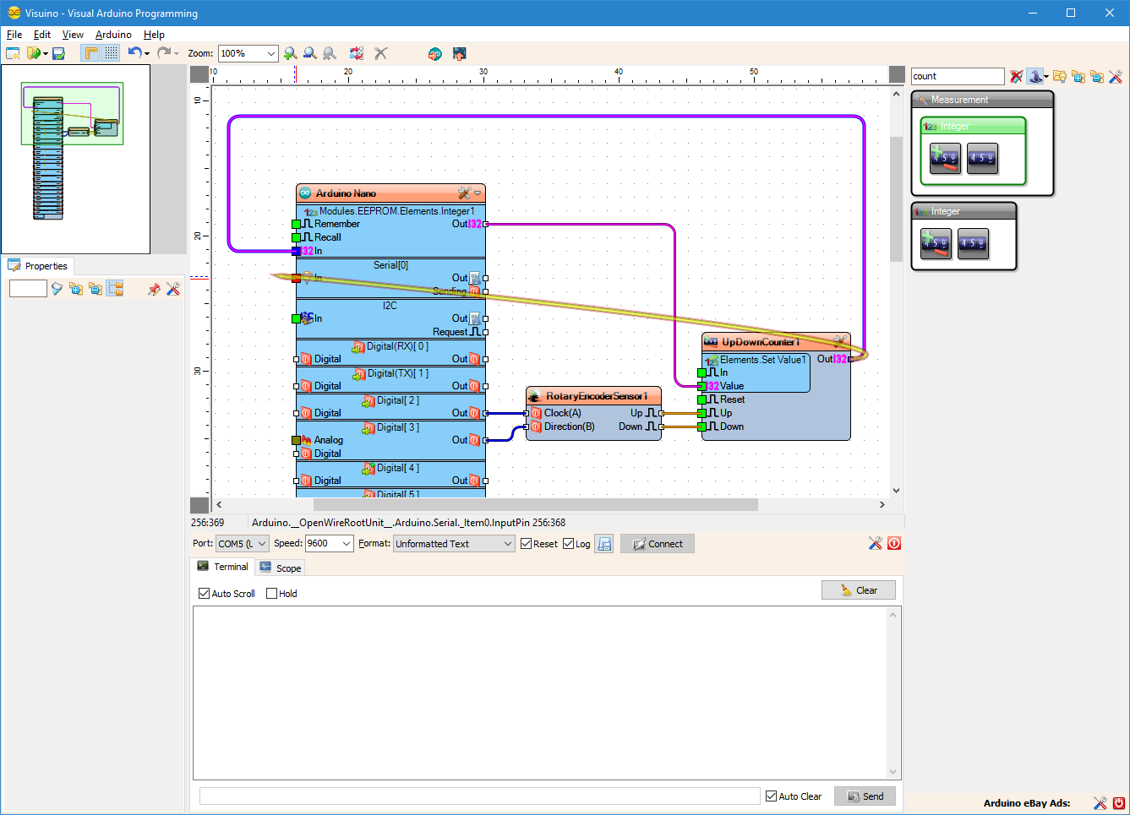This screenshot has height=815, width=1130.
Task: Zoom in with the magnifier plus icon
Action: (x=291, y=53)
